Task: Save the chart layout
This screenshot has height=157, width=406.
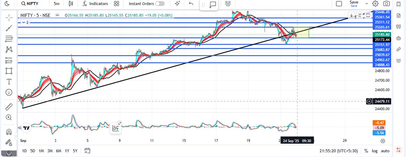Action: pyautogui.click(x=354, y=4)
